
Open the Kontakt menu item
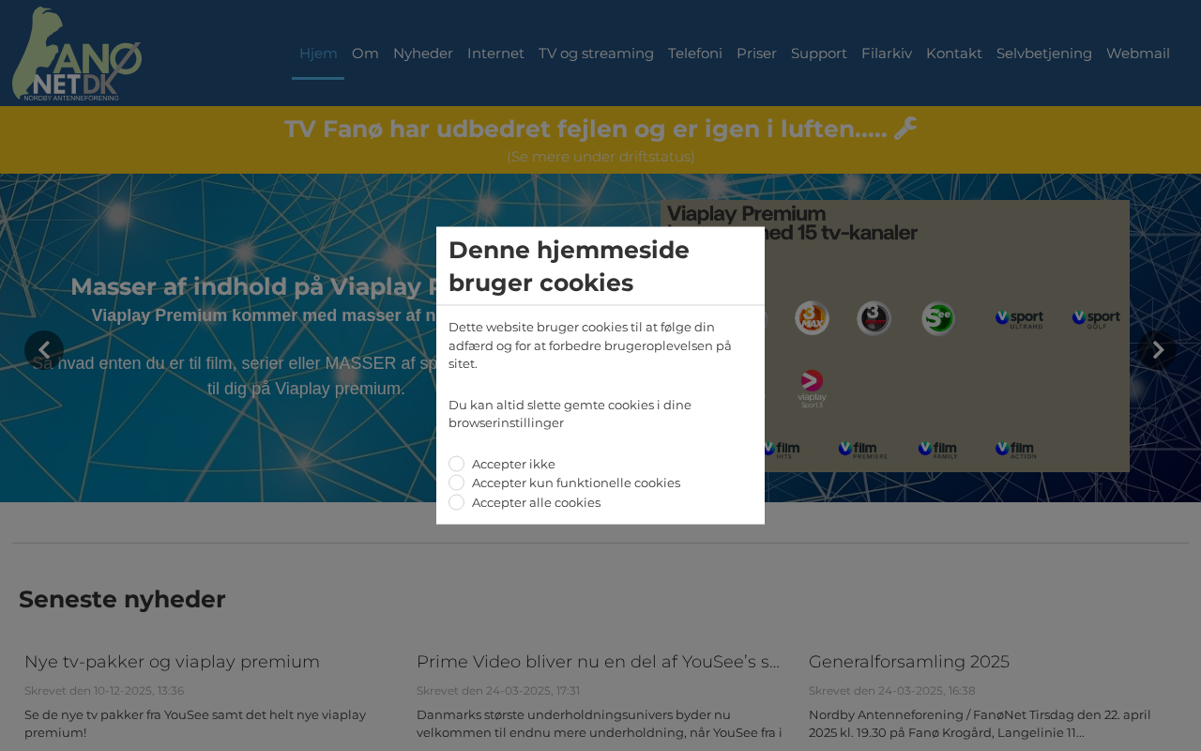coord(954,54)
